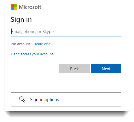This screenshot has width=134, height=122.
Task: Click the red square of the Microsoft logo
Action: coord(12,5)
